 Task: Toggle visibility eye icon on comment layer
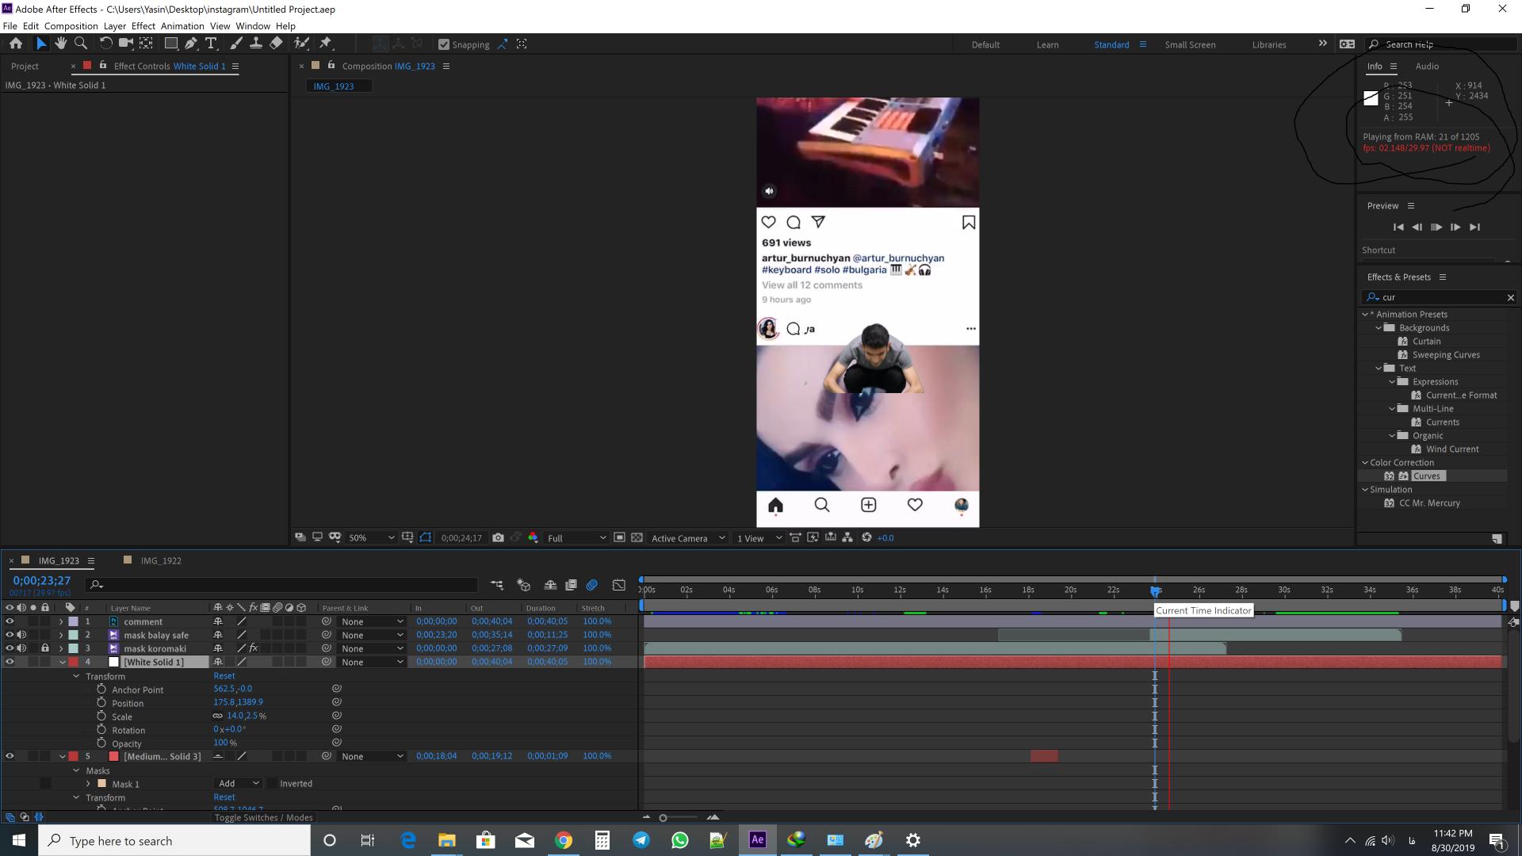coord(10,621)
